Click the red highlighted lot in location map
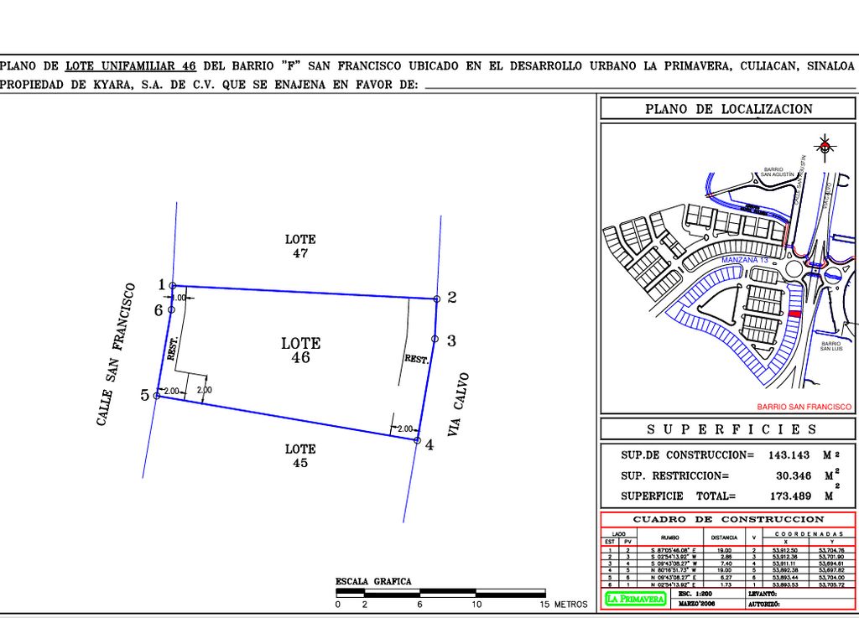Screen dimensions: 859x618 pos(795,314)
